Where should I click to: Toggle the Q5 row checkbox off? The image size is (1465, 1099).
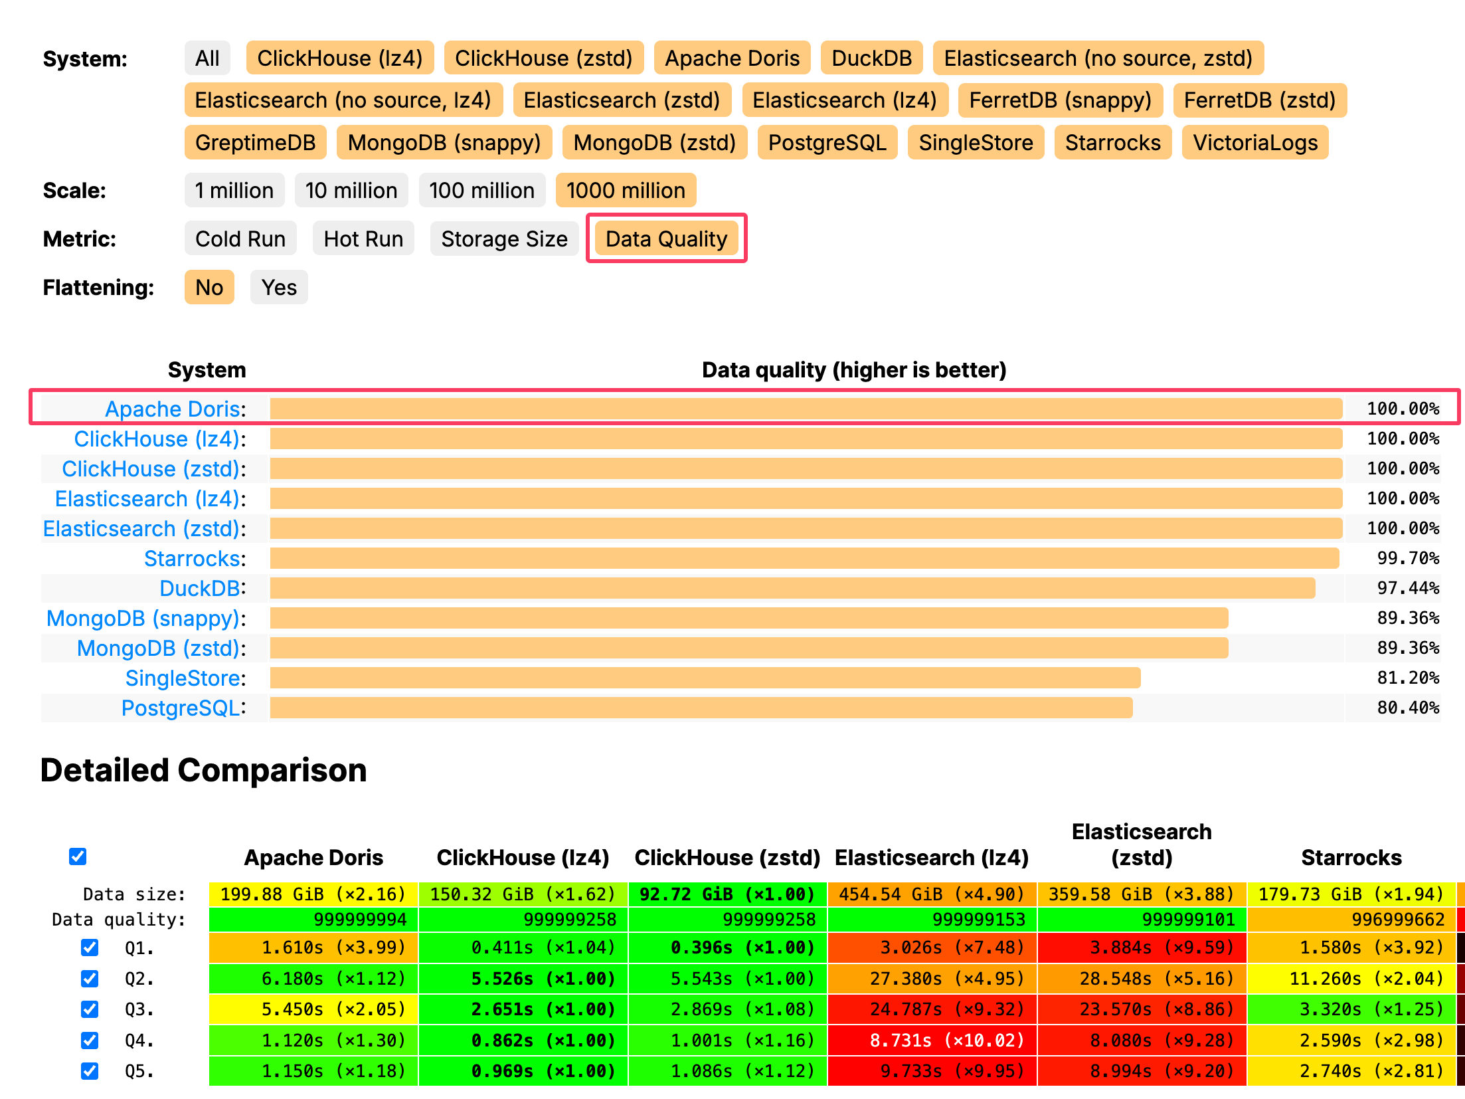point(90,1071)
